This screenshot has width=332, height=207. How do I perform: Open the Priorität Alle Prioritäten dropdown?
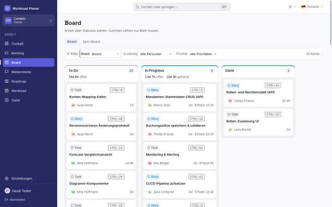(x=203, y=54)
